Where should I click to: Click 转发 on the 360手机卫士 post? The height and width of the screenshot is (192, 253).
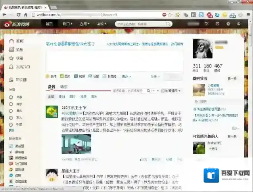[x=156, y=159]
